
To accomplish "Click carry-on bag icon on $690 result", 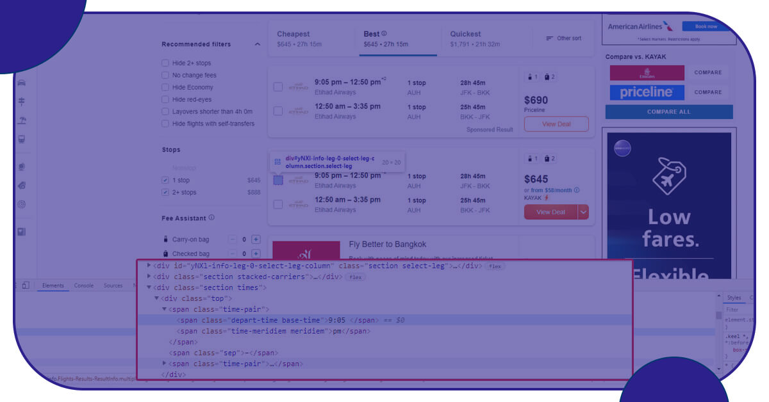I will pyautogui.click(x=530, y=77).
